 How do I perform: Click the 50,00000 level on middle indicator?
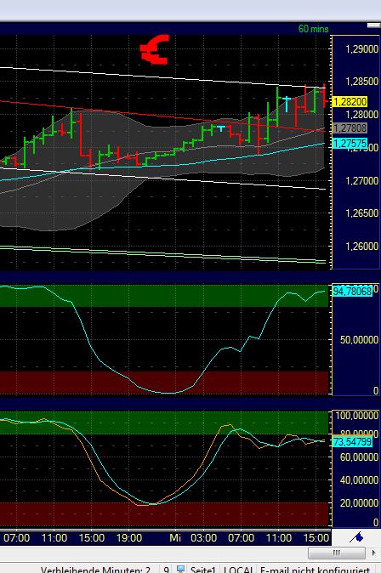359,340
